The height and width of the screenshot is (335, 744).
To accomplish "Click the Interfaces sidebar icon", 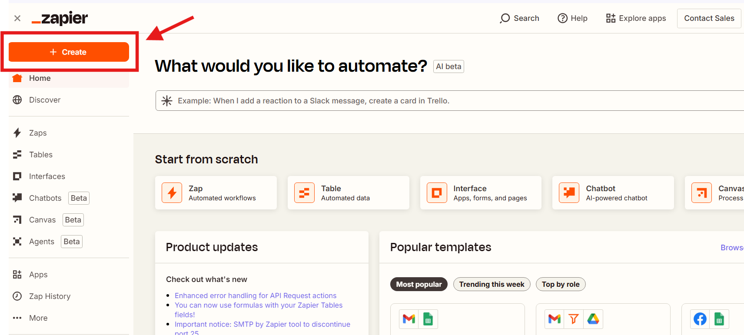I will click(17, 176).
